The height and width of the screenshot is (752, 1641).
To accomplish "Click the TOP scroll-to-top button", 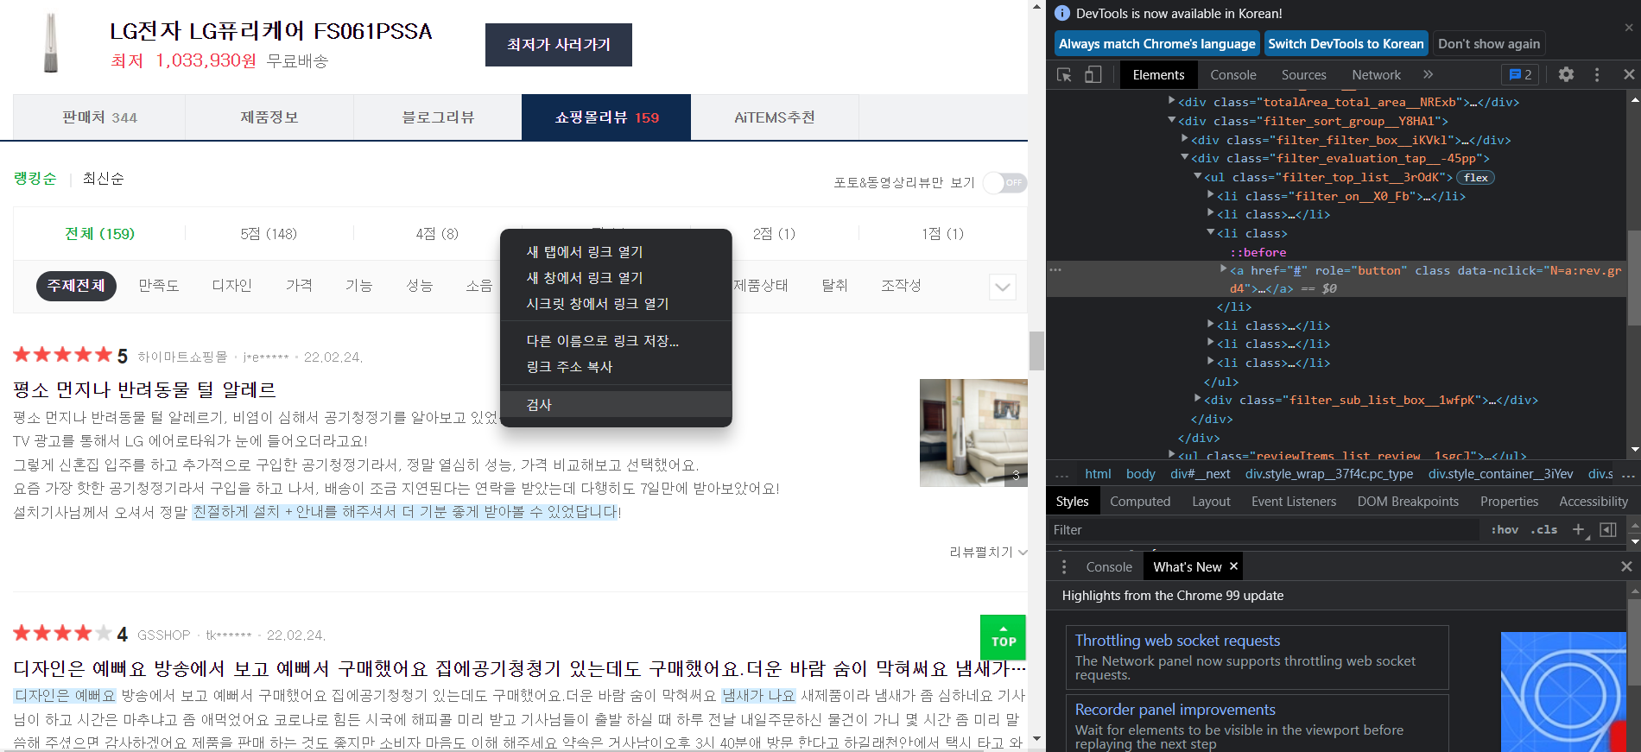I will coord(1003,637).
